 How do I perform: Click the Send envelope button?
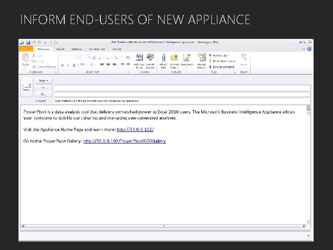tap(26, 87)
